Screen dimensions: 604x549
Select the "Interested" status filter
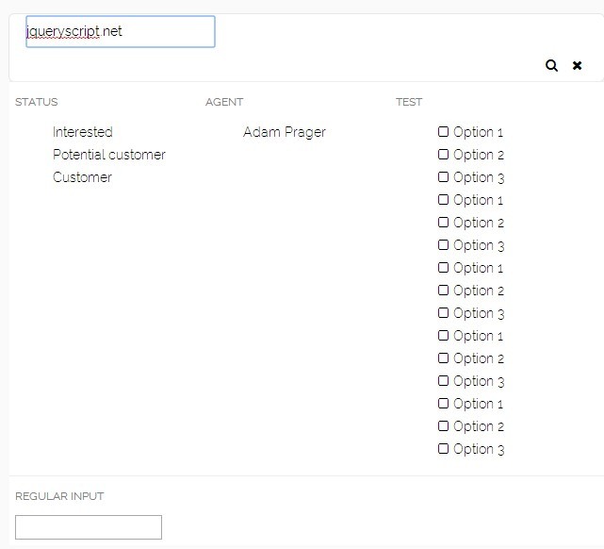tap(82, 132)
